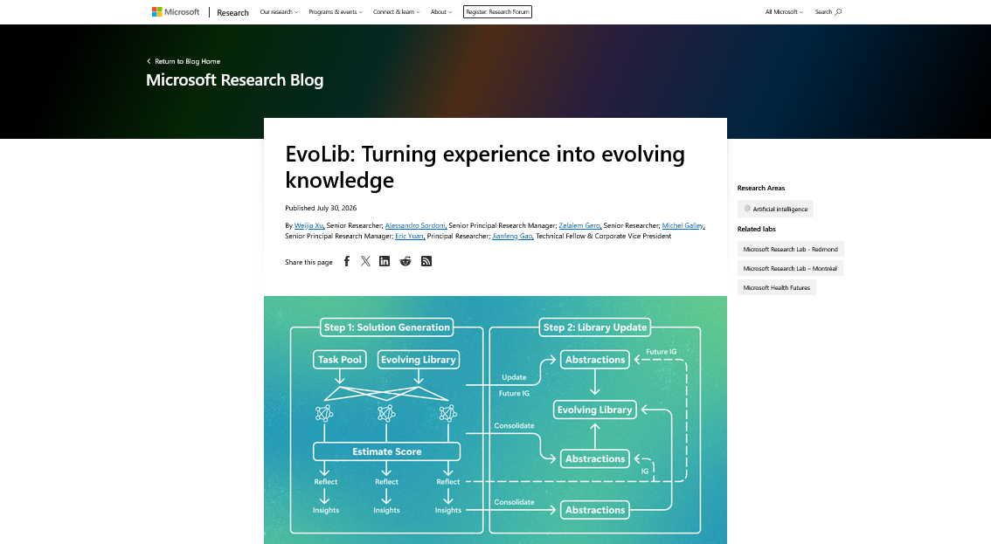Viewport: 991px width, 544px height.
Task: Click the article title EvoLib heading
Action: point(485,167)
